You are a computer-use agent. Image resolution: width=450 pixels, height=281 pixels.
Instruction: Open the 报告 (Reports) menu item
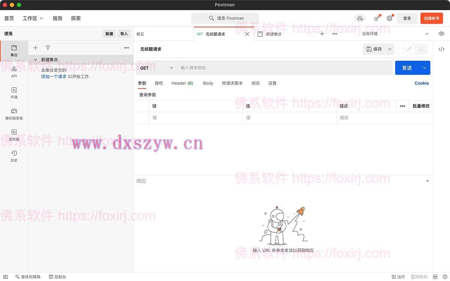(58, 18)
